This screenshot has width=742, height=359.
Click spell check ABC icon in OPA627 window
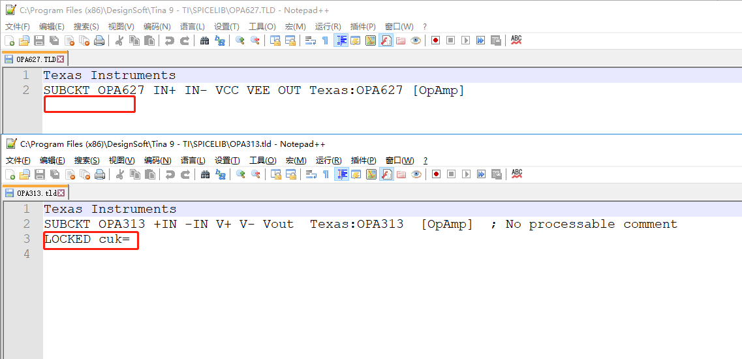[516, 40]
